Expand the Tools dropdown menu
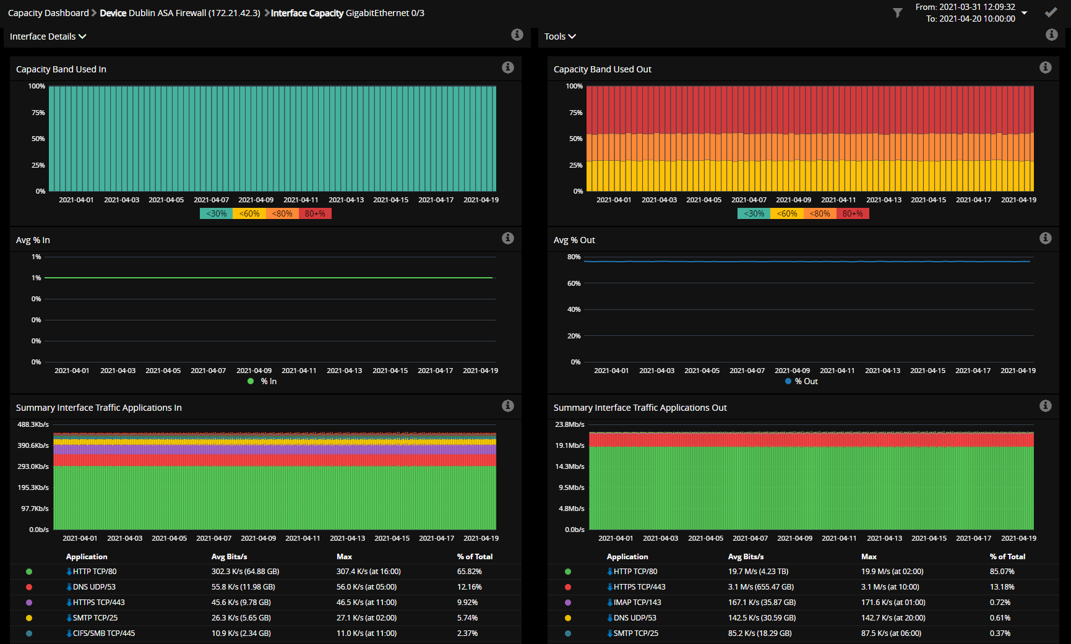The image size is (1071, 644). coord(560,36)
